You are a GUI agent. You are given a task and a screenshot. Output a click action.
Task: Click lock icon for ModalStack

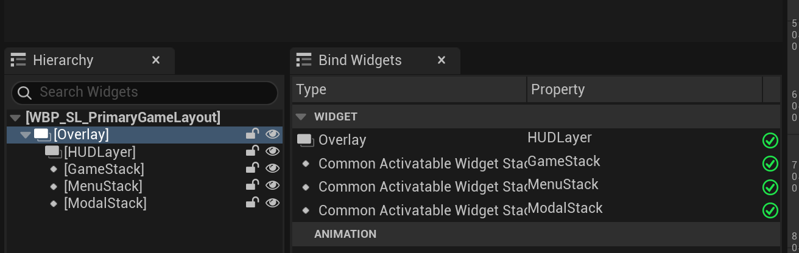point(252,203)
